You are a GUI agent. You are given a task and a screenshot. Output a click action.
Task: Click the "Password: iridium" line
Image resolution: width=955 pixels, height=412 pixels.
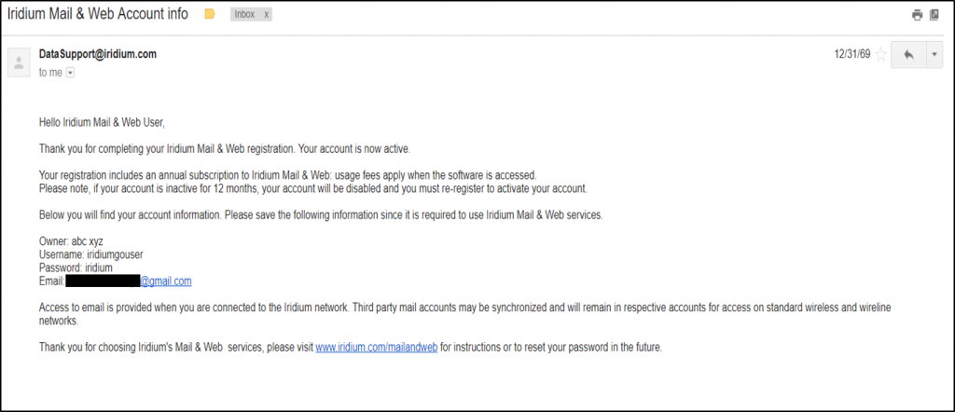click(x=76, y=268)
